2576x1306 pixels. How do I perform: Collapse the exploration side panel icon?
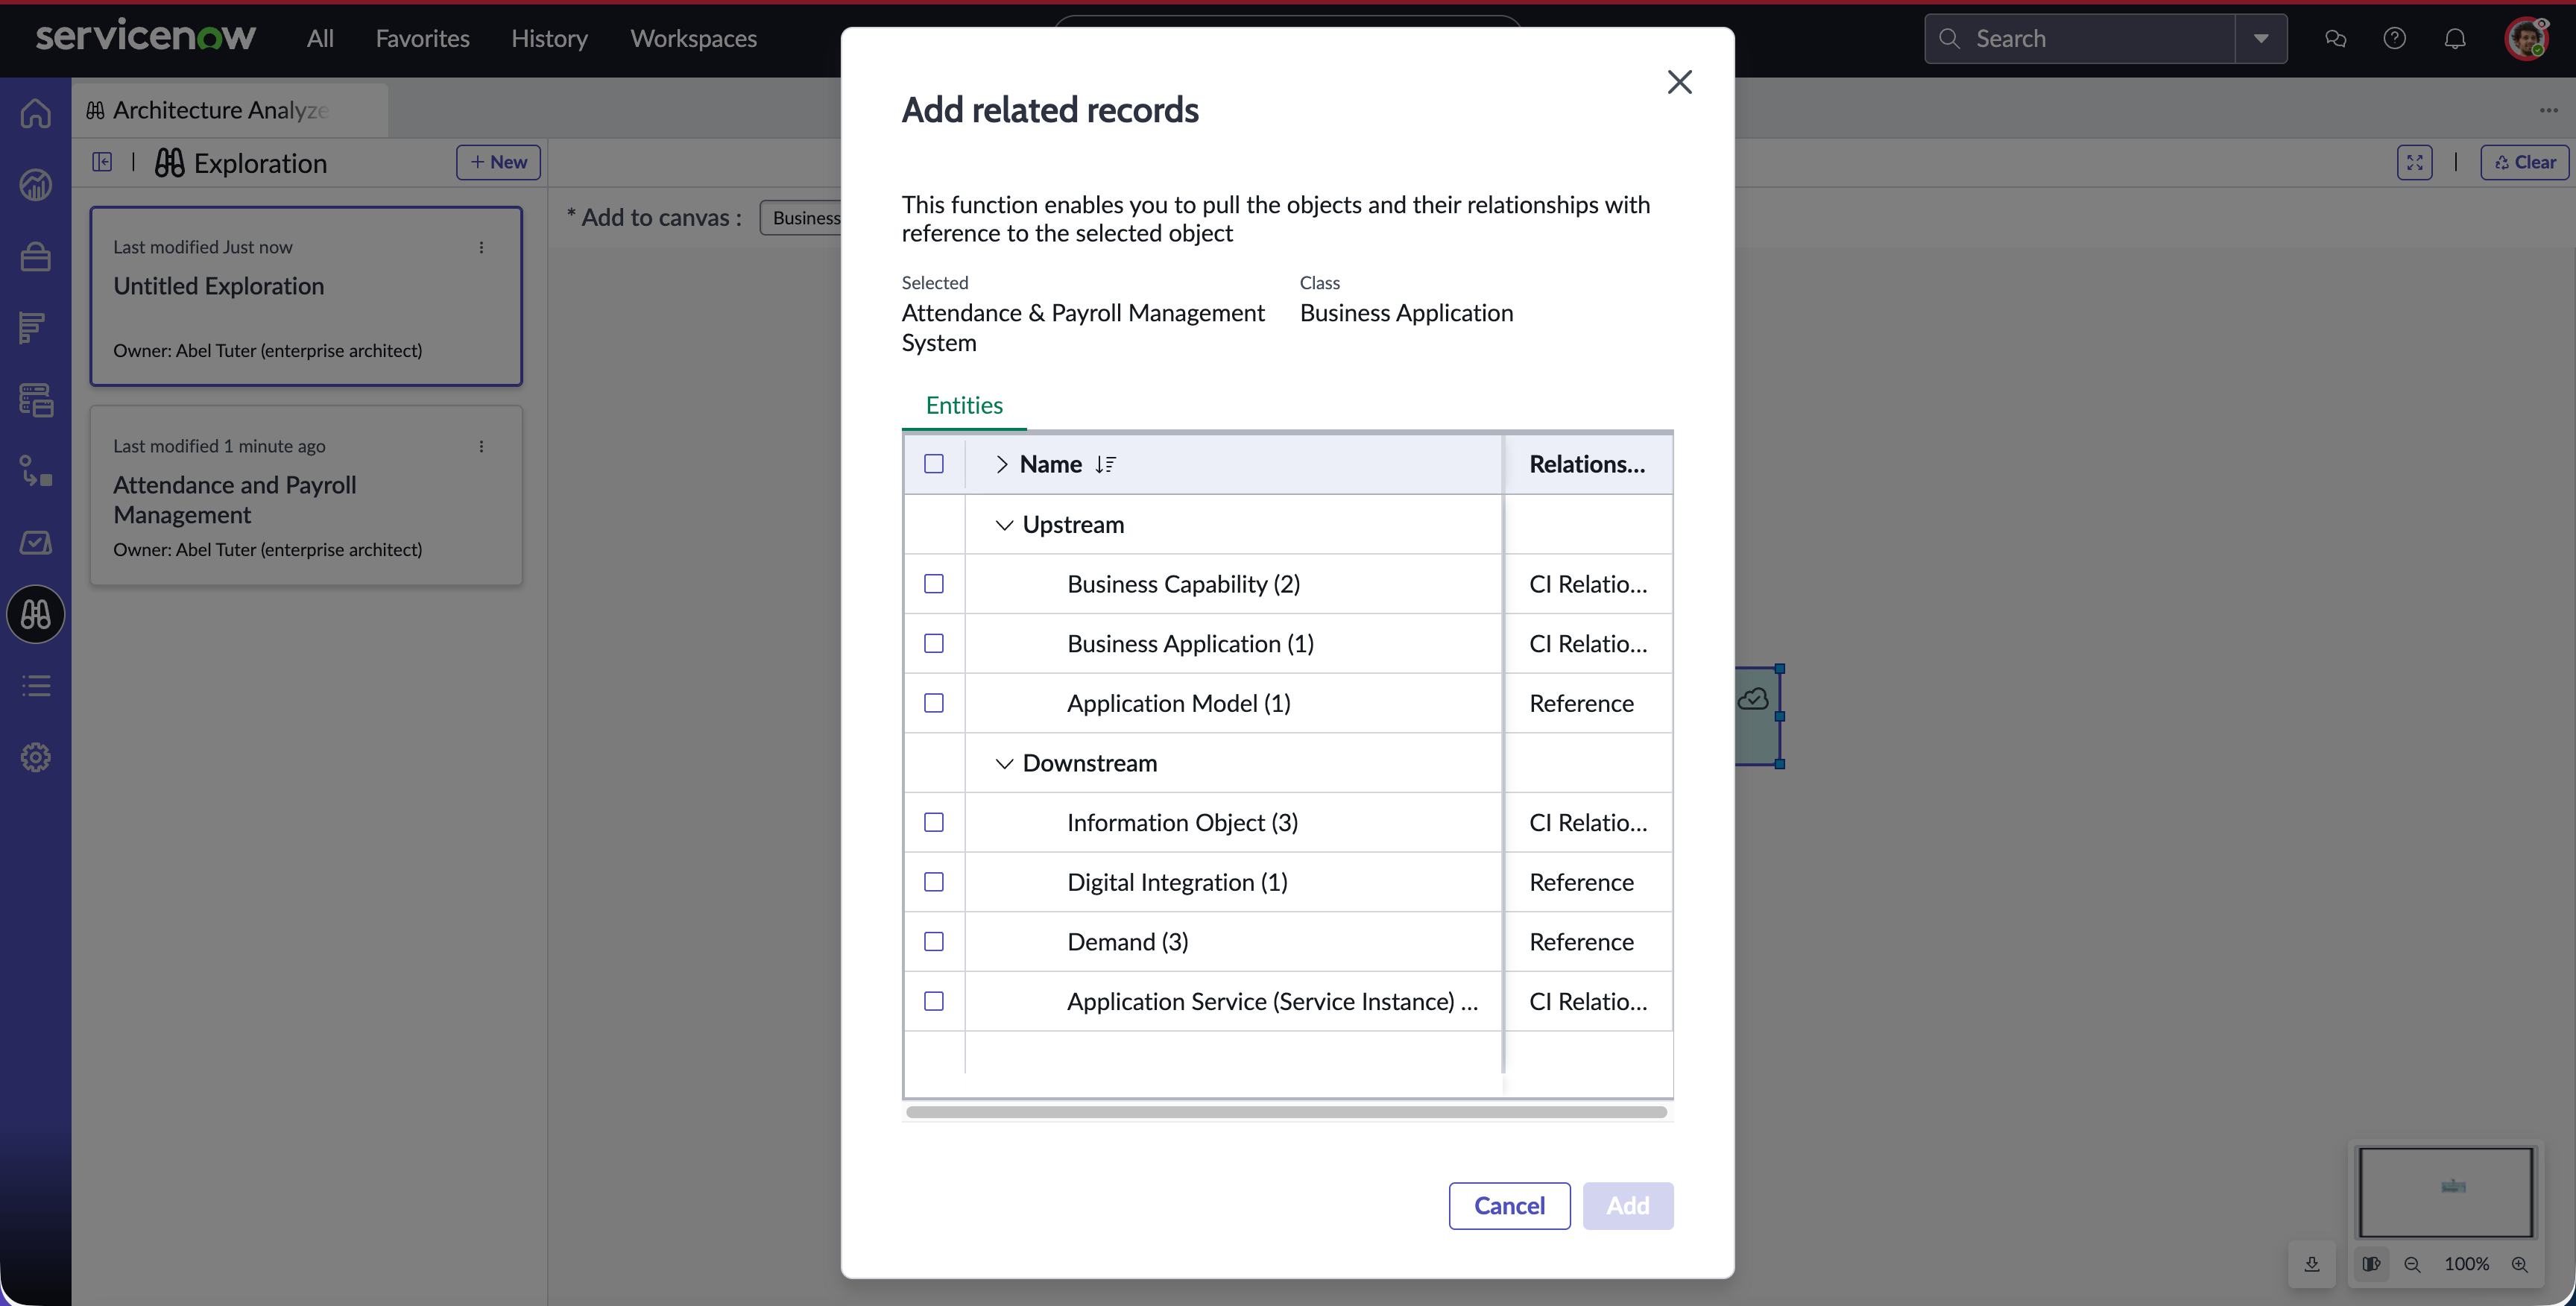pos(102,162)
